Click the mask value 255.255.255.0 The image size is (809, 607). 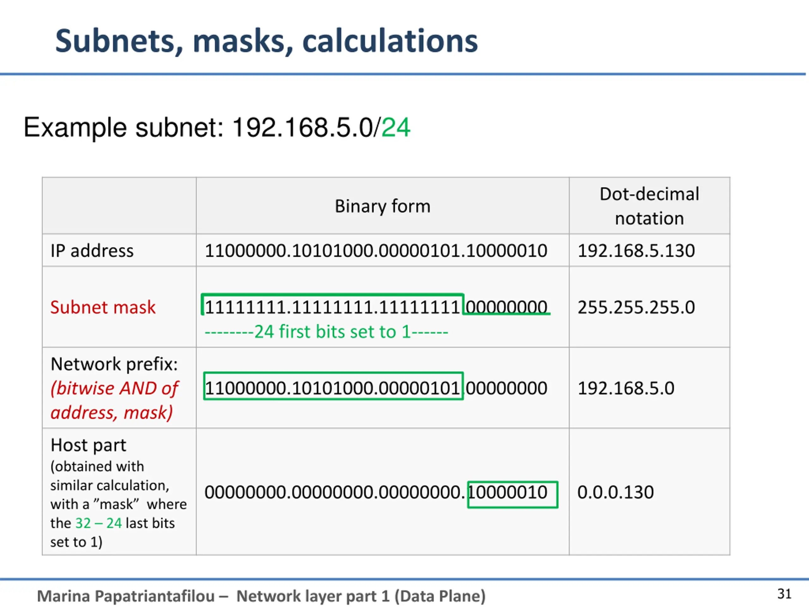click(x=636, y=307)
